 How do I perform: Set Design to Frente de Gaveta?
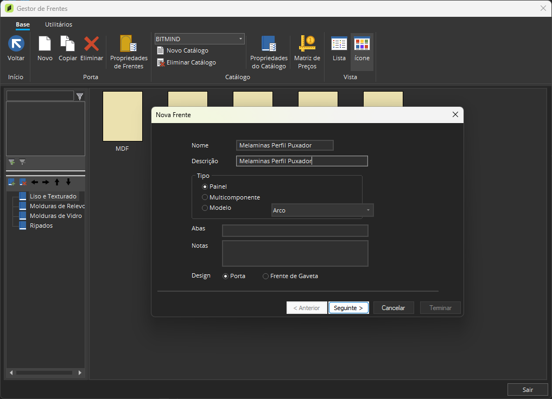pos(266,276)
